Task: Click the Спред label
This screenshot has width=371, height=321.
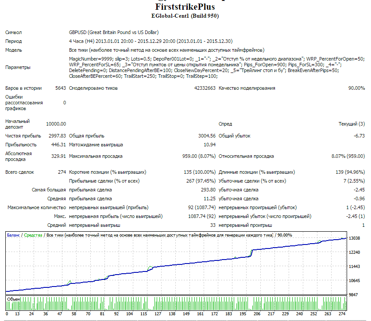Action: pos(225,124)
